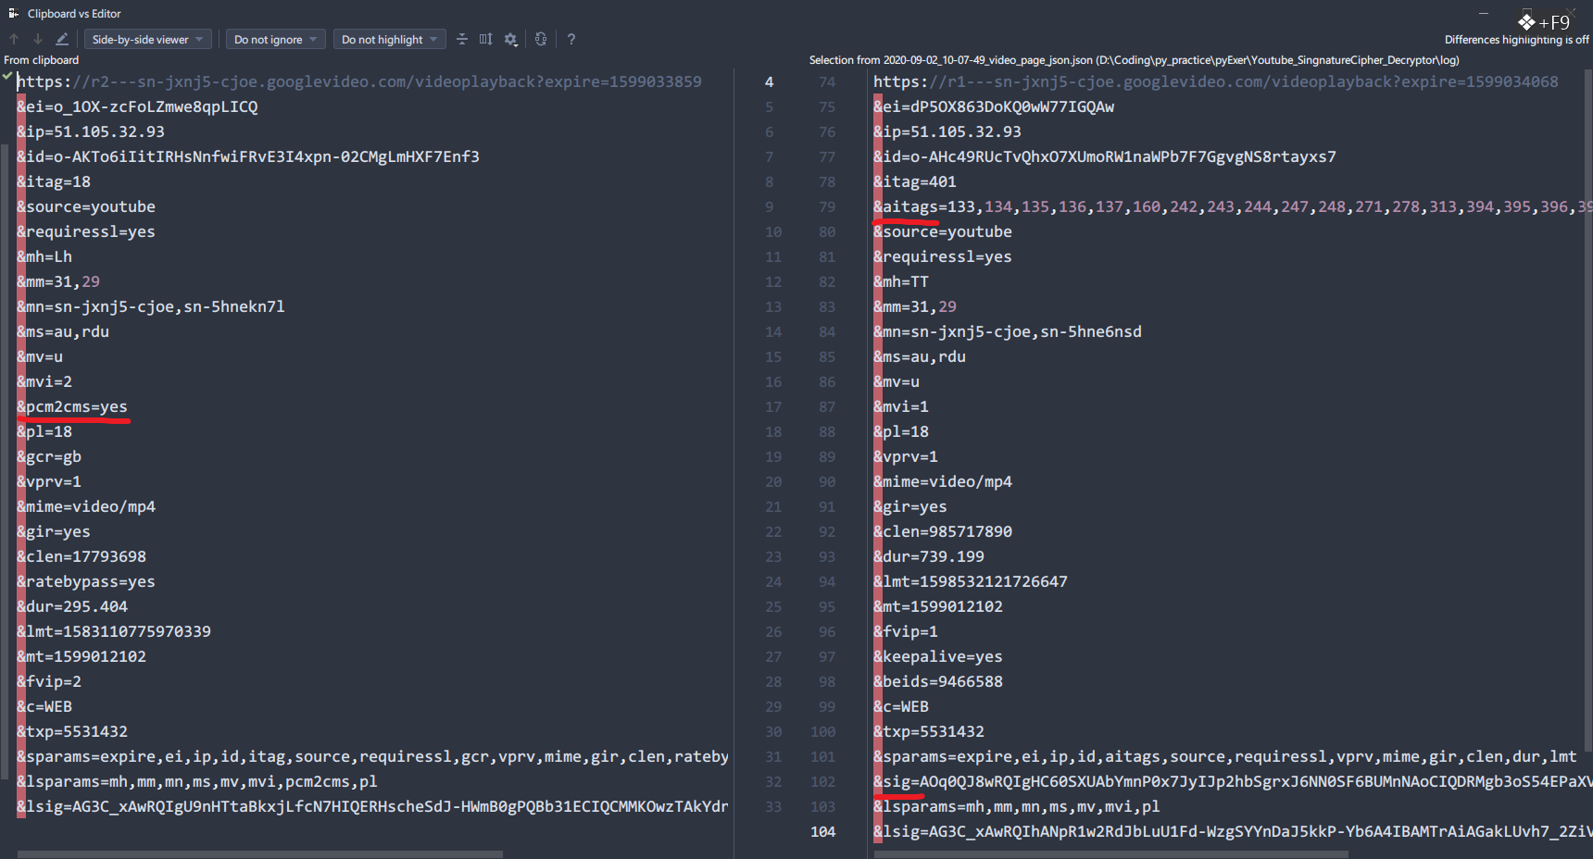Open the Do not ignore dropdown

point(275,39)
